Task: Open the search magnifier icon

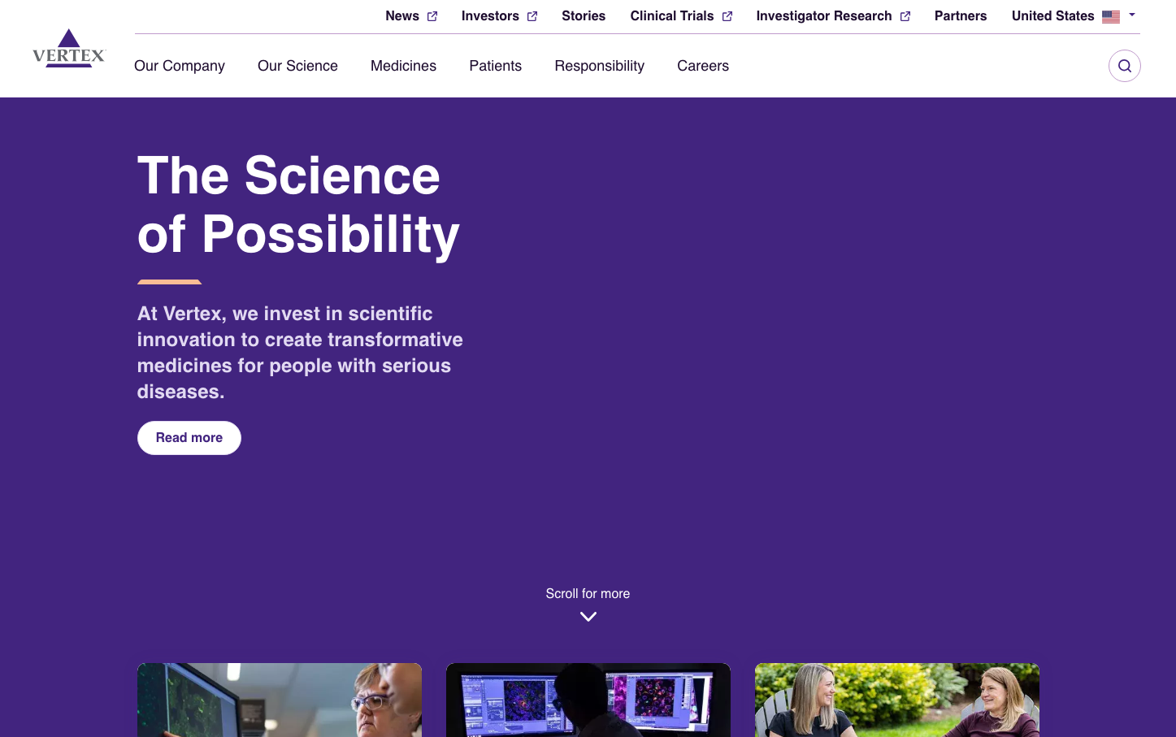Action: [x=1124, y=66]
